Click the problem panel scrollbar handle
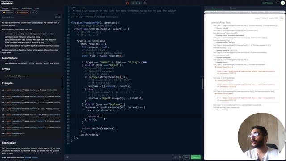Screen dimensions: 286x161 (63, 84)
